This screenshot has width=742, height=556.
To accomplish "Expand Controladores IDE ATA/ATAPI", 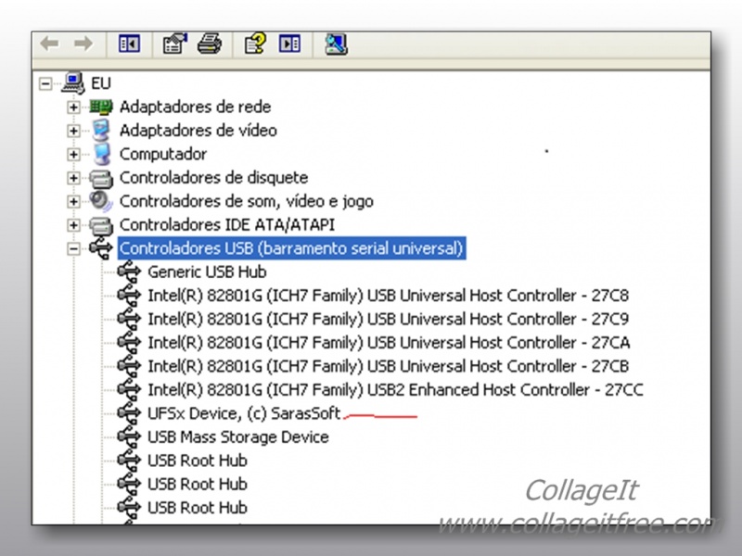I will 73,225.
